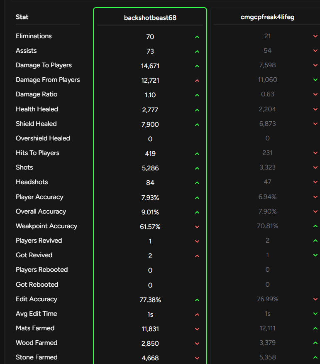This screenshot has width=320, height=364.
Task: Click red down arrow beside 61.57%
Action: tap(197, 227)
